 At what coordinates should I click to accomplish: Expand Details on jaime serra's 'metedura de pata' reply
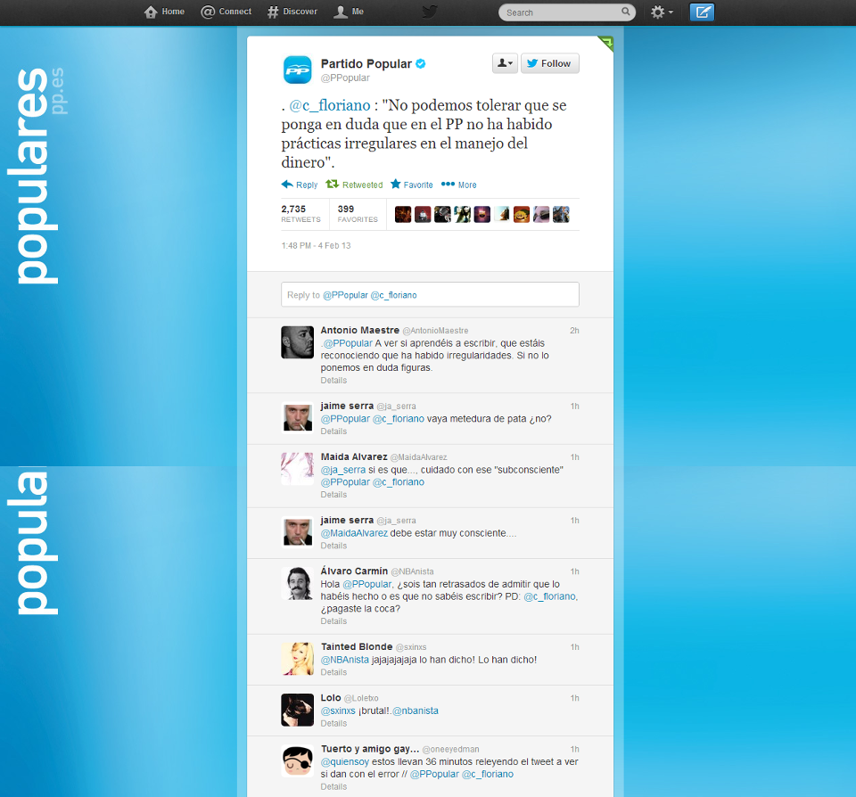pyautogui.click(x=333, y=431)
